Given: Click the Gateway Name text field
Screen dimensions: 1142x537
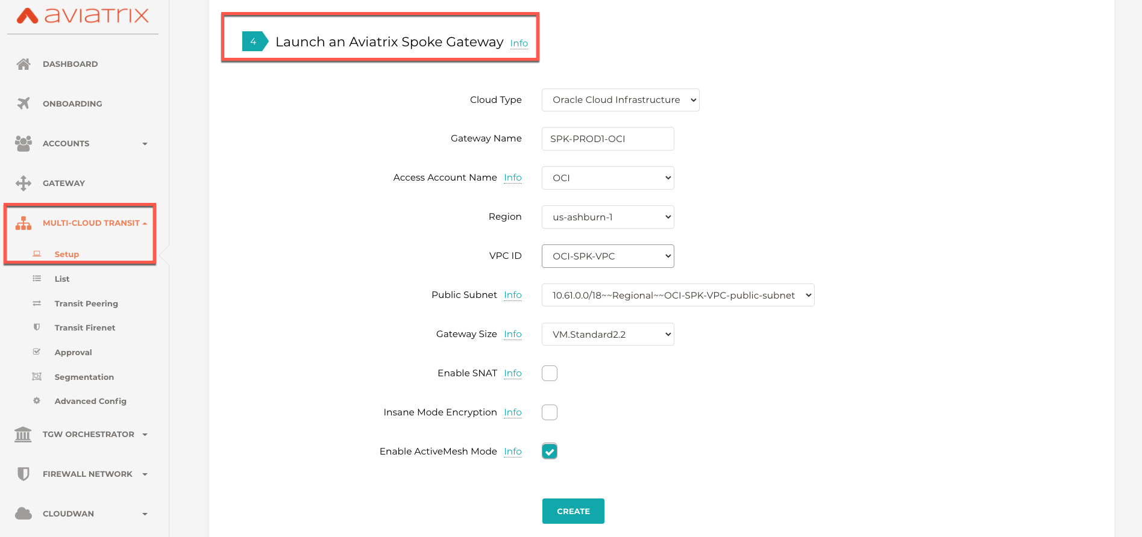Looking at the screenshot, I should 607,139.
